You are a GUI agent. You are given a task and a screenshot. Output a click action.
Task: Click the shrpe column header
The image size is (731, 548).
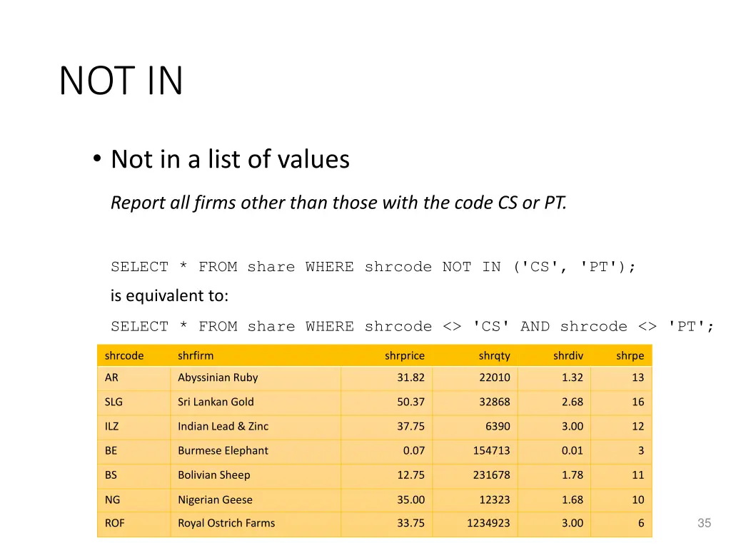pos(630,355)
